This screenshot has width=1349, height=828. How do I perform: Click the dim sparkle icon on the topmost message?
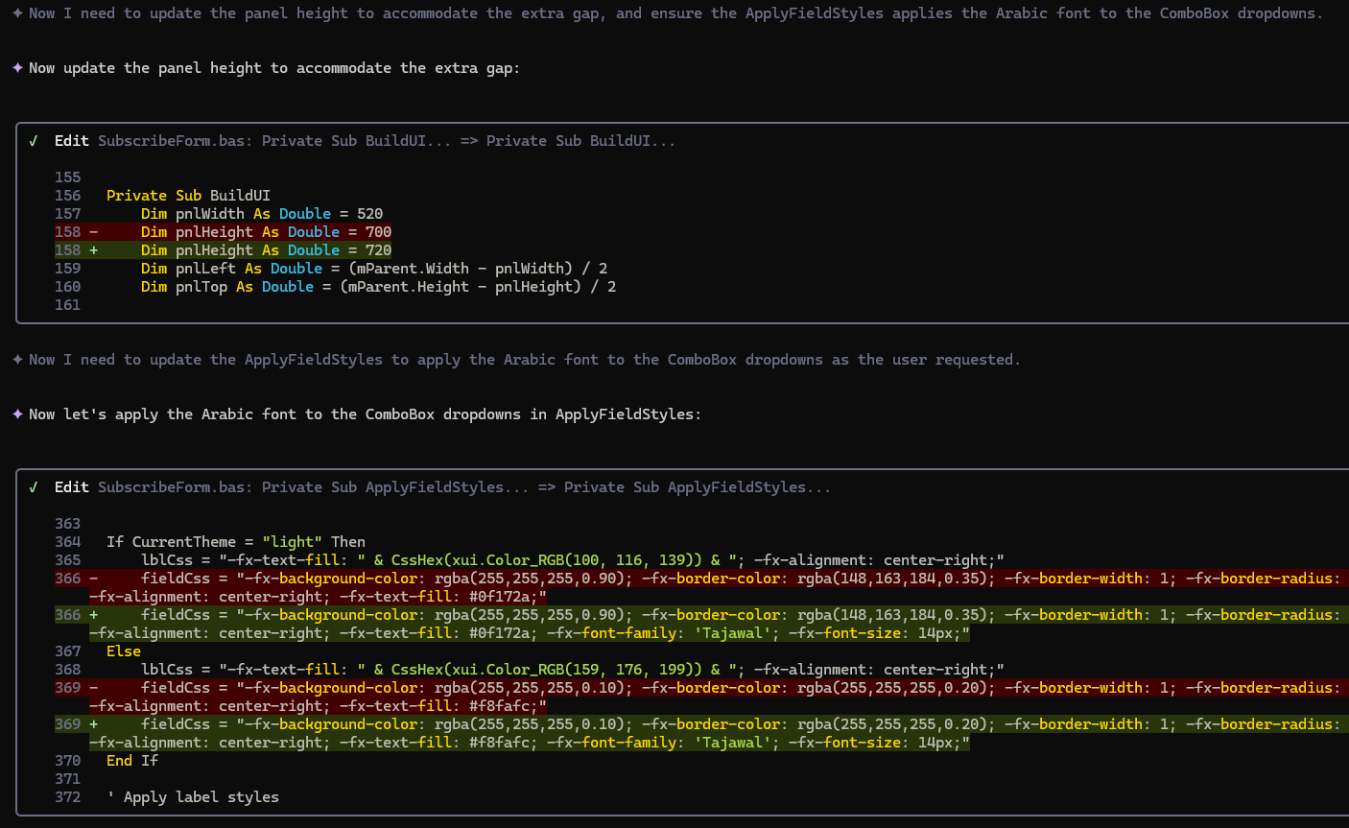[x=17, y=13]
